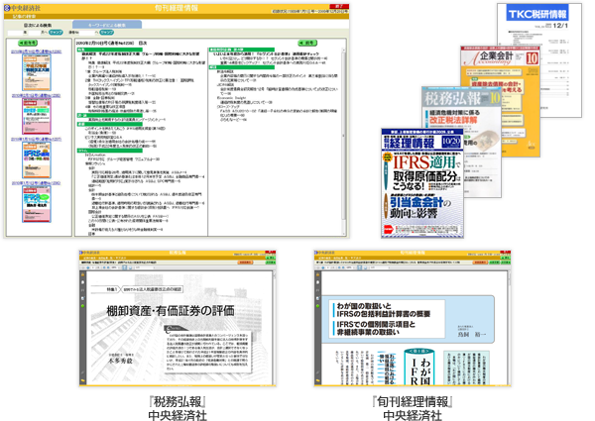595x421 pixels.
Task: Select the 企業会計 magazine cover
Action: coord(501,100)
